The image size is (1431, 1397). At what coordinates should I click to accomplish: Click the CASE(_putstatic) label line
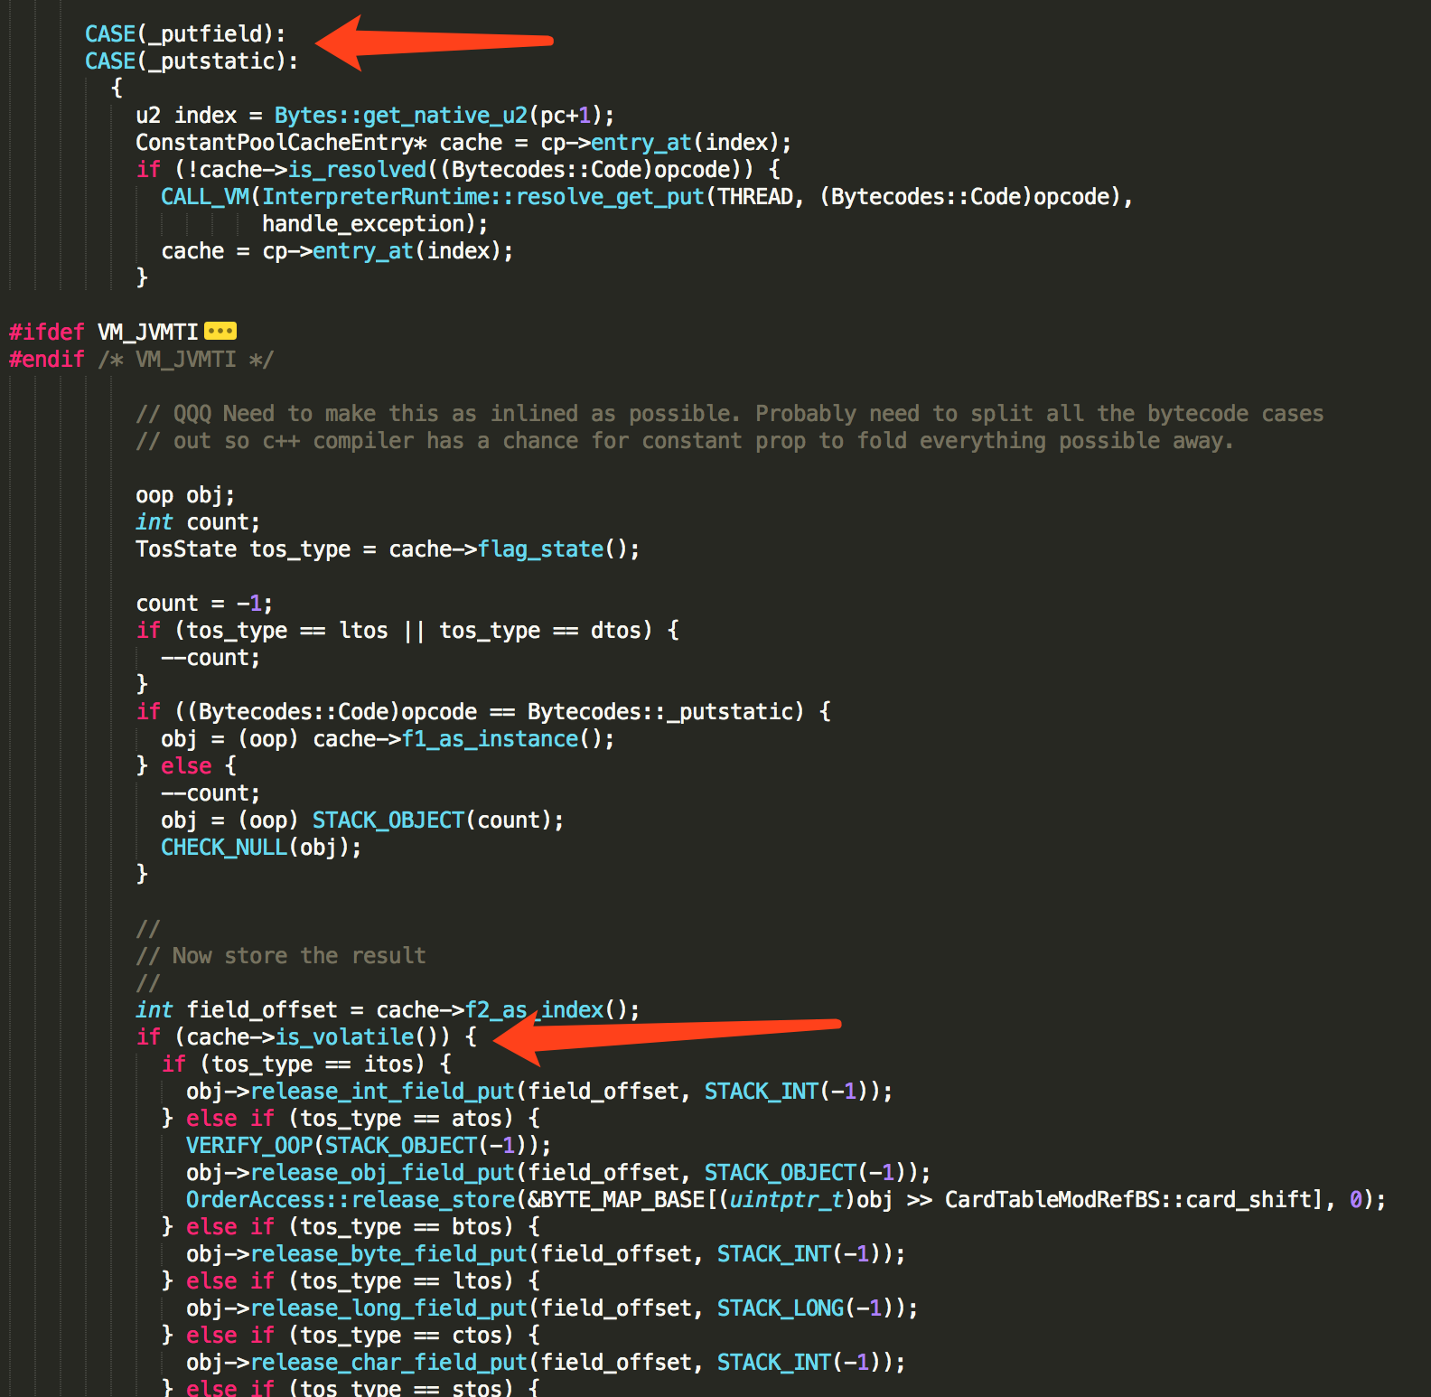tap(191, 61)
